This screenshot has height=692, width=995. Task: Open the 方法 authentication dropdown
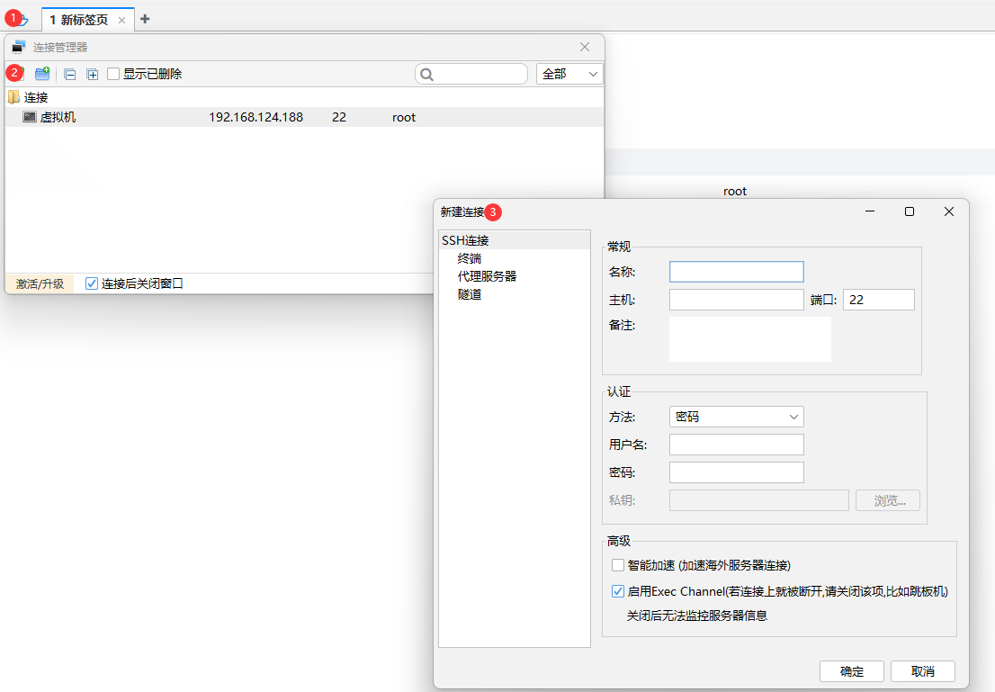[736, 417]
